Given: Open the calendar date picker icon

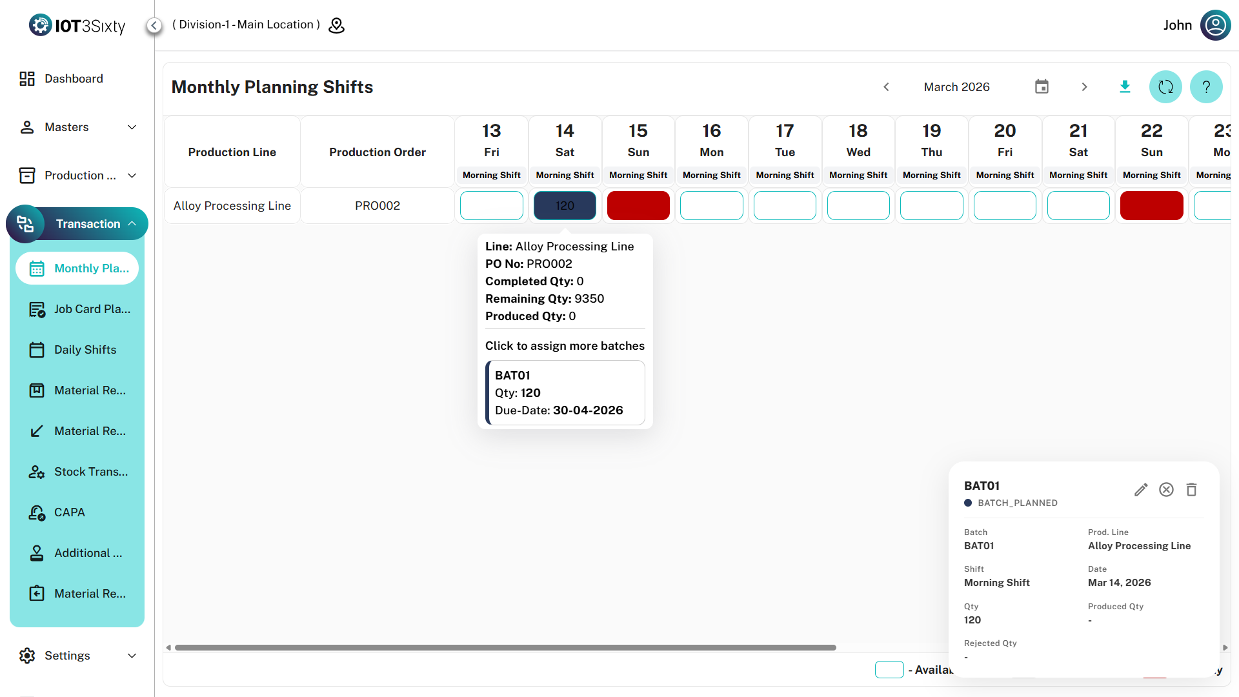Looking at the screenshot, I should 1042,86.
